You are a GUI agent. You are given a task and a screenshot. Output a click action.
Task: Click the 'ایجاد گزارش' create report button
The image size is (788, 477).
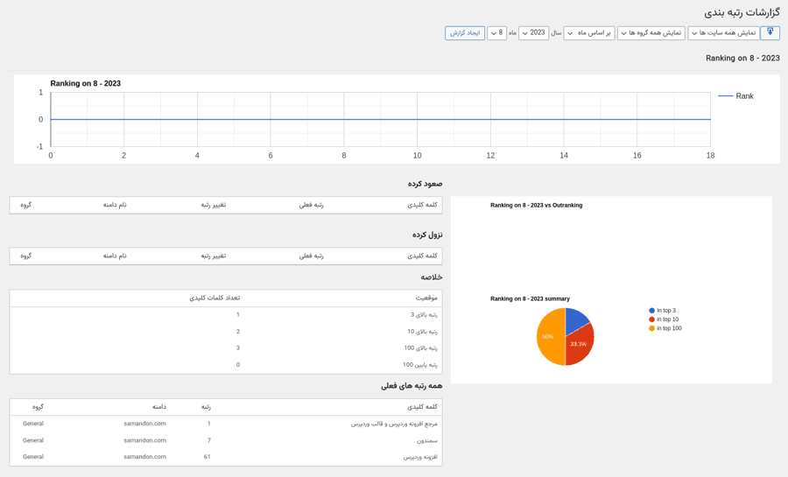(x=465, y=33)
